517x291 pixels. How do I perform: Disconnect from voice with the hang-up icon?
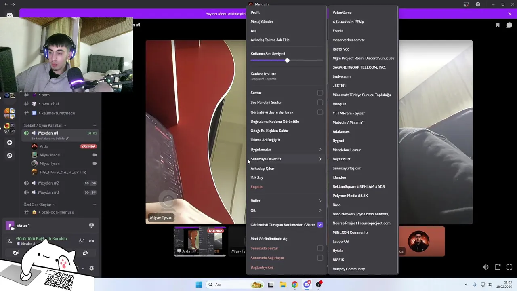(x=92, y=241)
